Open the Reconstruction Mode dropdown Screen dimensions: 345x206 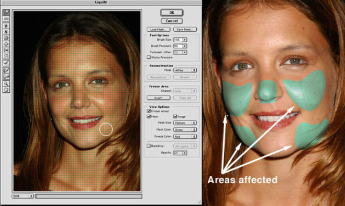pyautogui.click(x=185, y=70)
